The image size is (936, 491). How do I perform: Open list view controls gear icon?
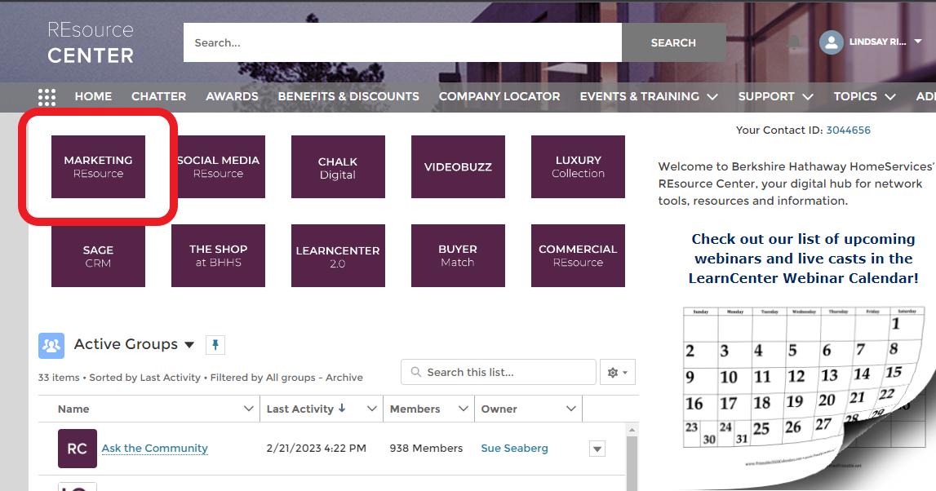click(617, 372)
